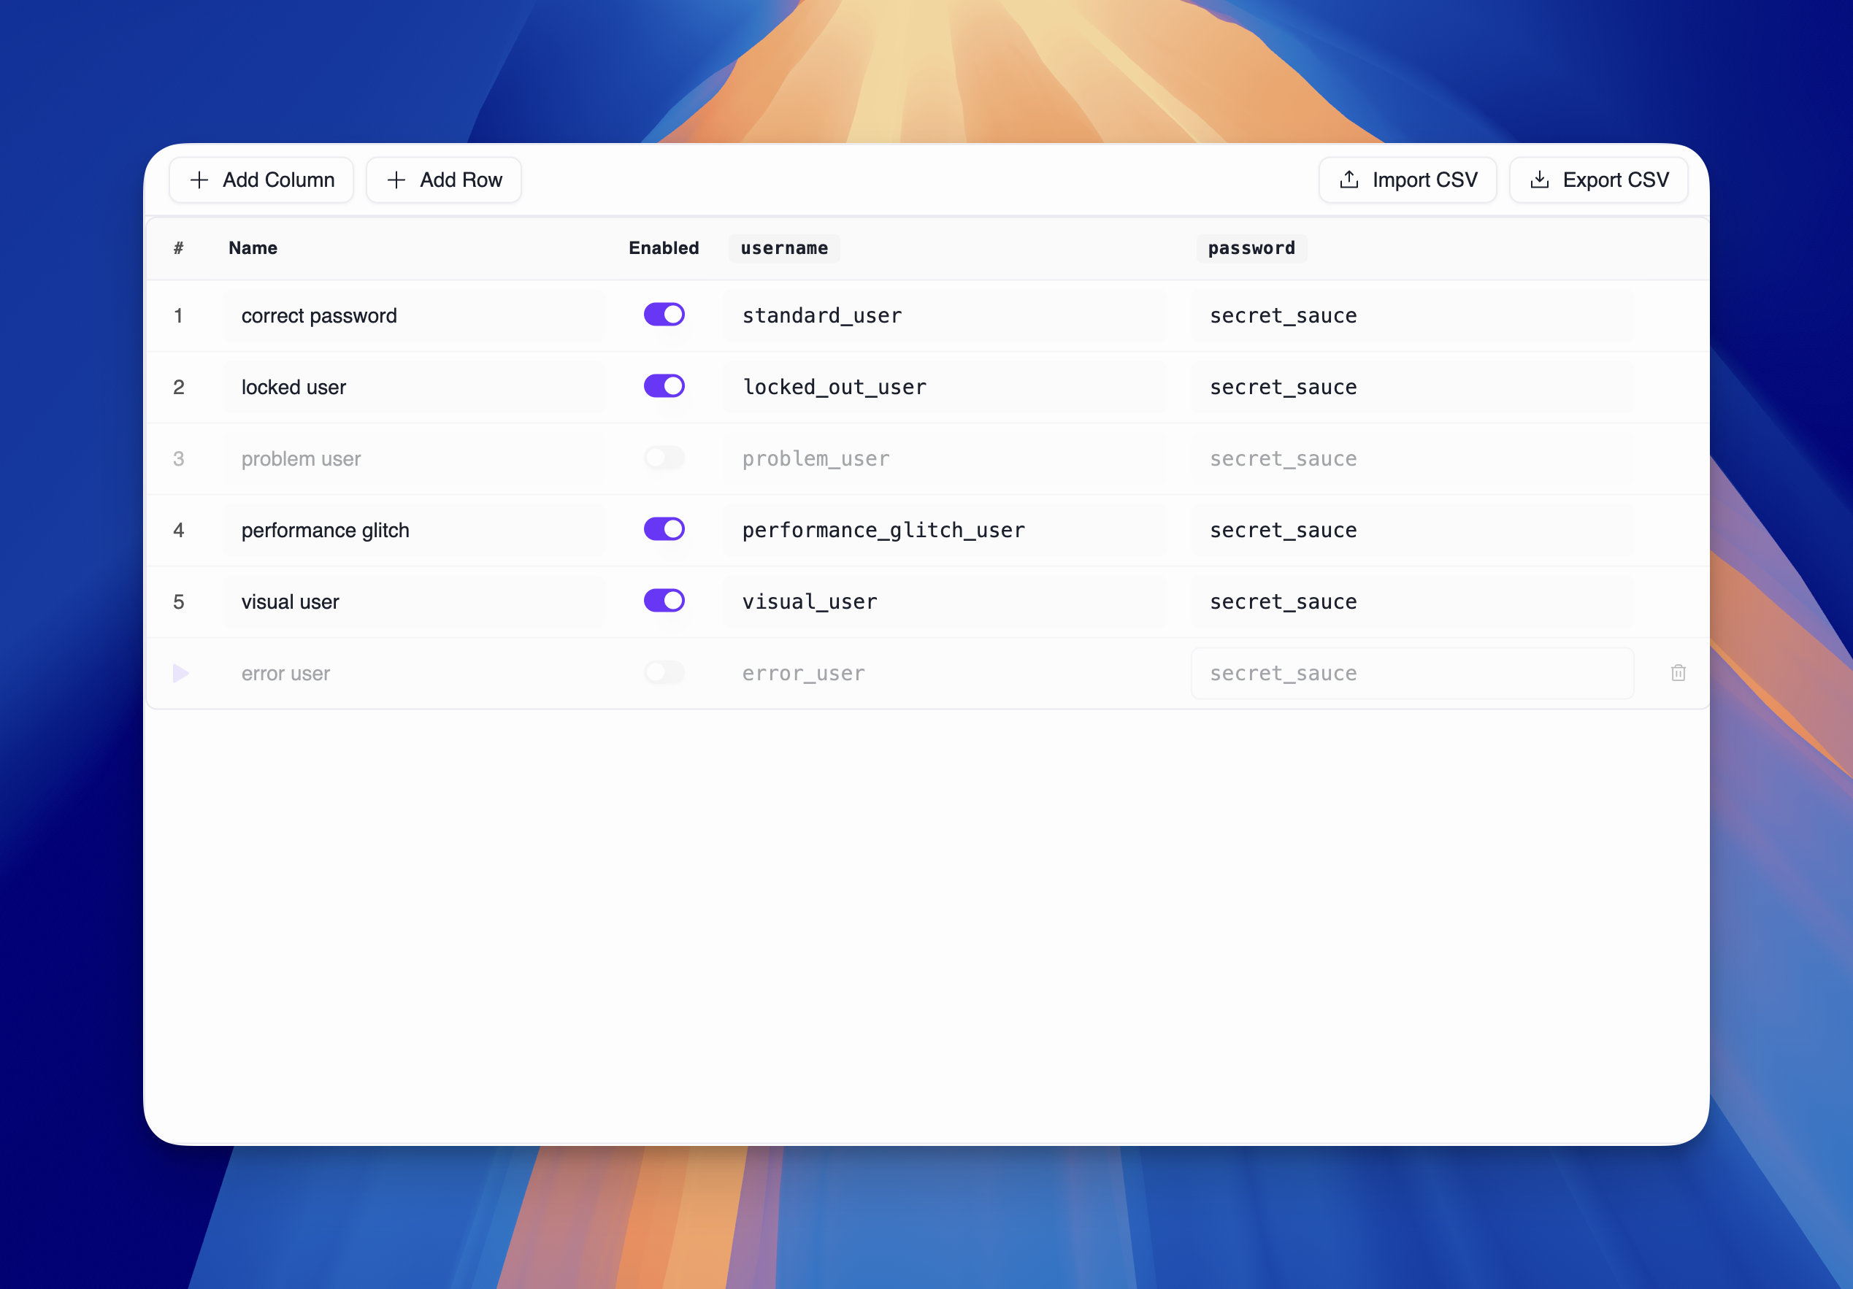The height and width of the screenshot is (1289, 1853).
Task: Click the username column header tag
Action: coord(783,248)
